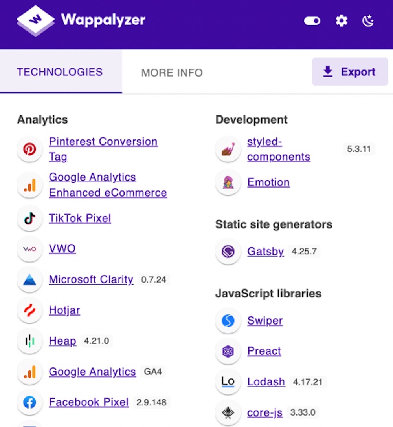
Task: Click version badge 5.3.11
Action: [359, 149]
